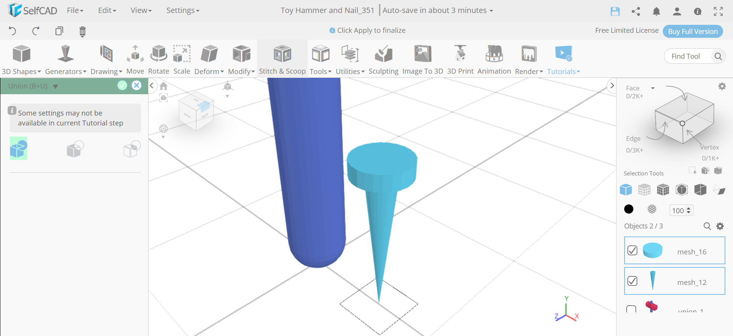Open the Animation tool
This screenshot has width=733, height=336.
click(494, 60)
